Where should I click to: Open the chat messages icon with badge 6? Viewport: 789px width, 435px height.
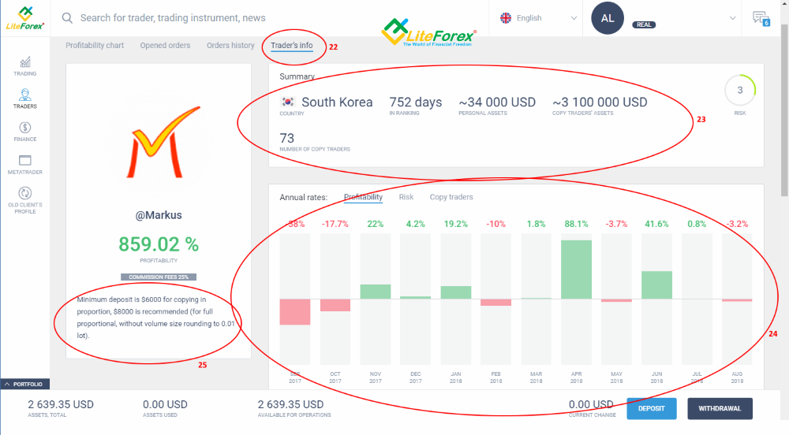761,19
